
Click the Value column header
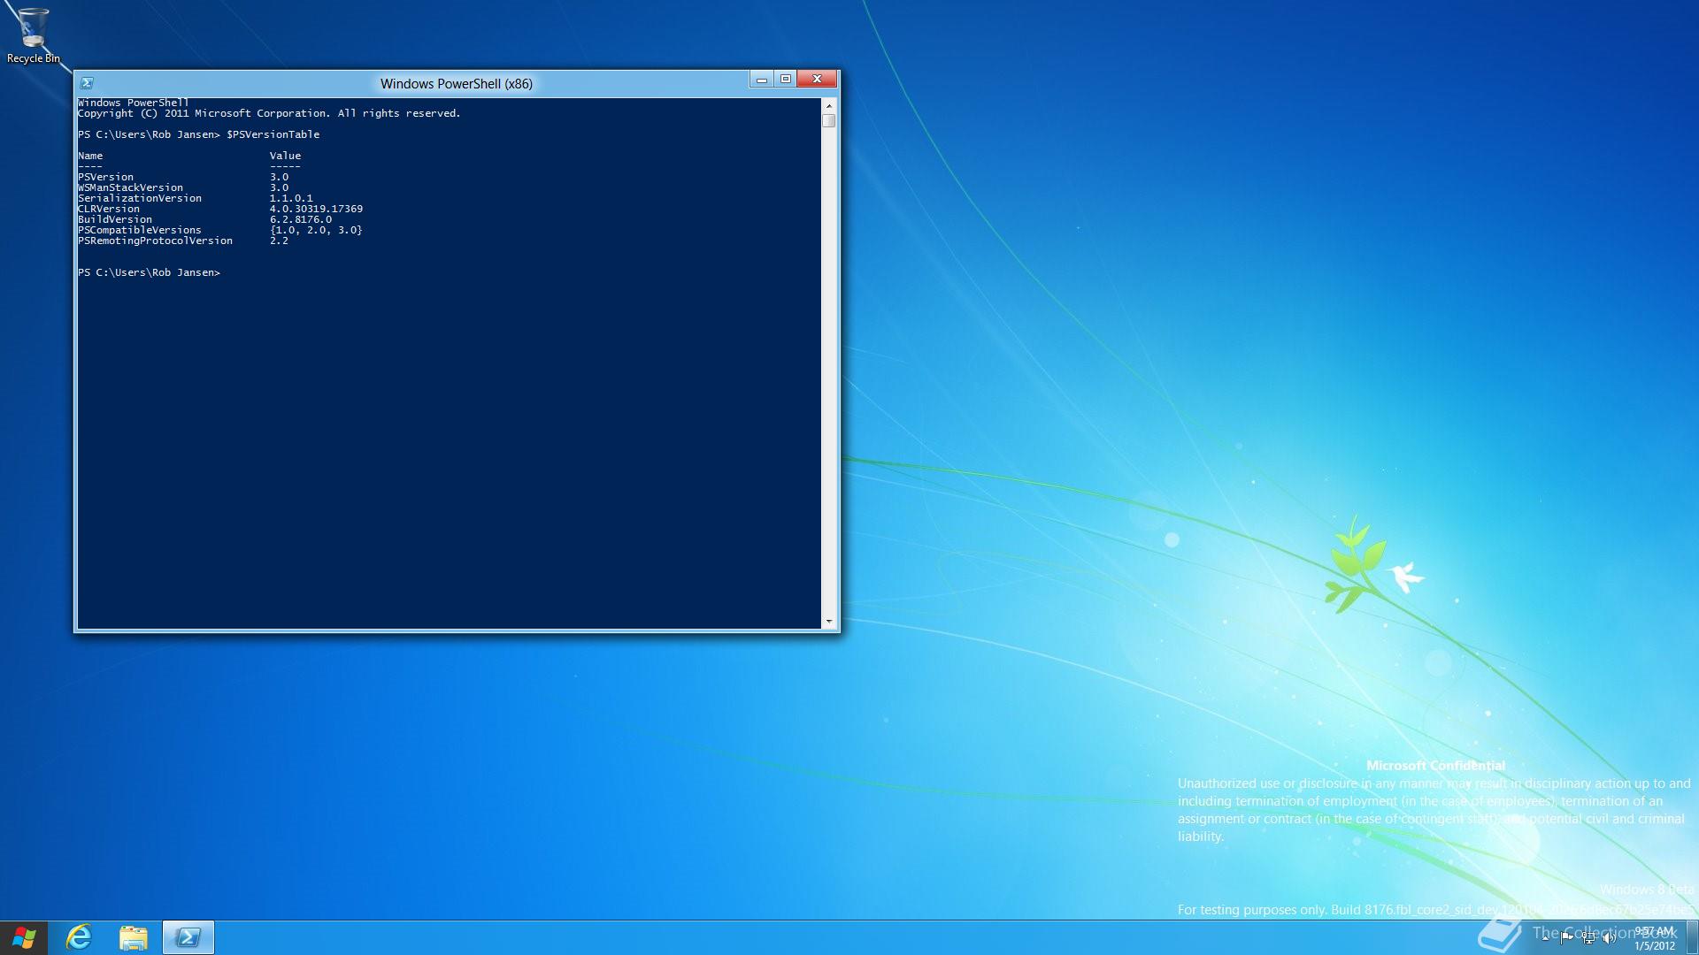pyautogui.click(x=285, y=156)
